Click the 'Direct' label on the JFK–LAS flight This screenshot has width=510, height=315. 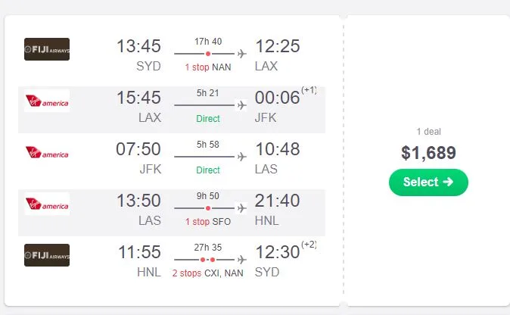(208, 170)
